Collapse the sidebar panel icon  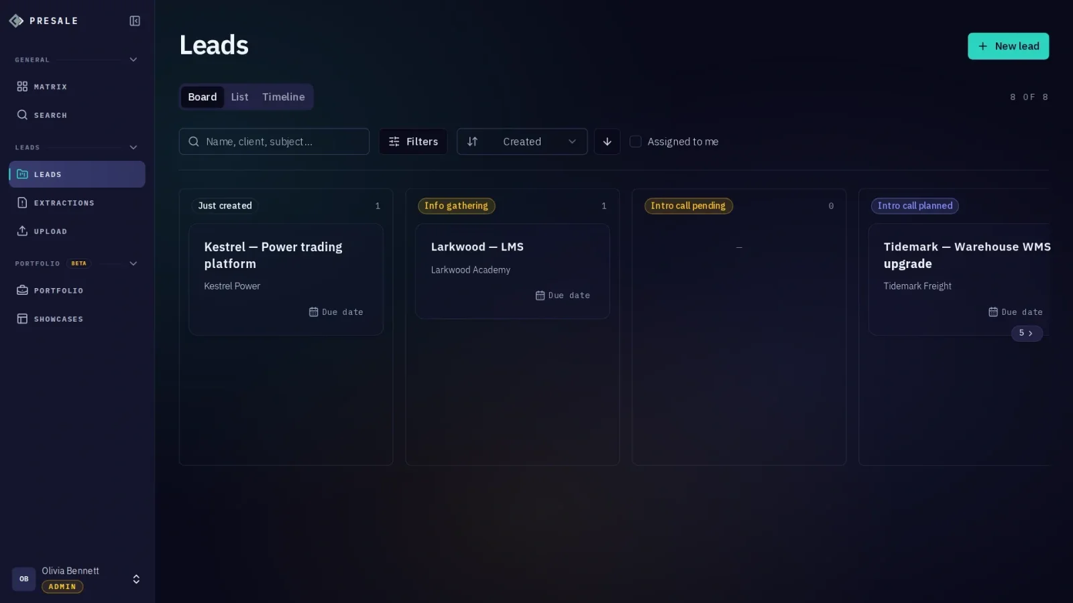click(135, 21)
